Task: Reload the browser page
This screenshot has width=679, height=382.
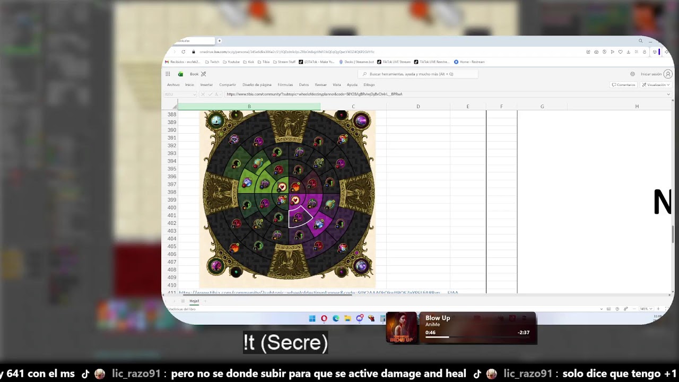Action: click(184, 52)
